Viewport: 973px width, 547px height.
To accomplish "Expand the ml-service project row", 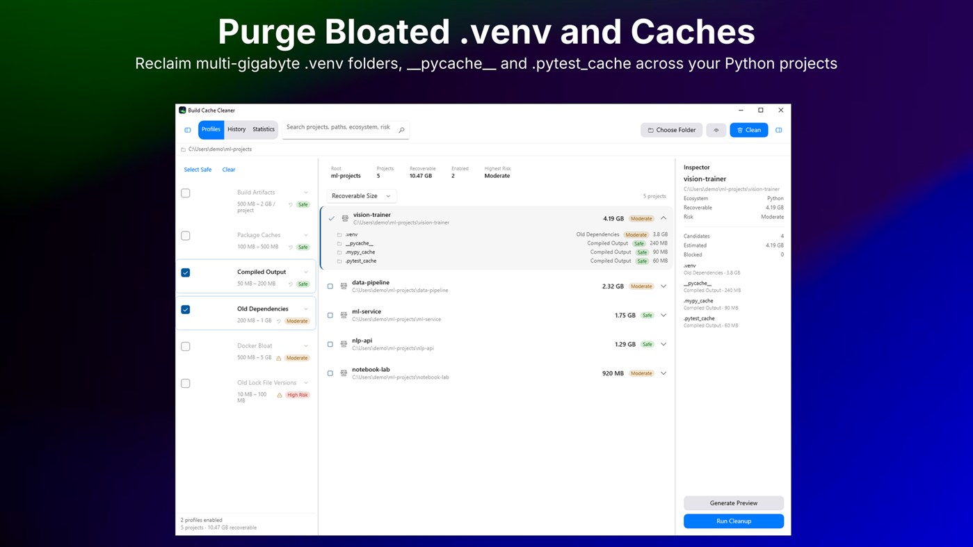I will (x=664, y=315).
